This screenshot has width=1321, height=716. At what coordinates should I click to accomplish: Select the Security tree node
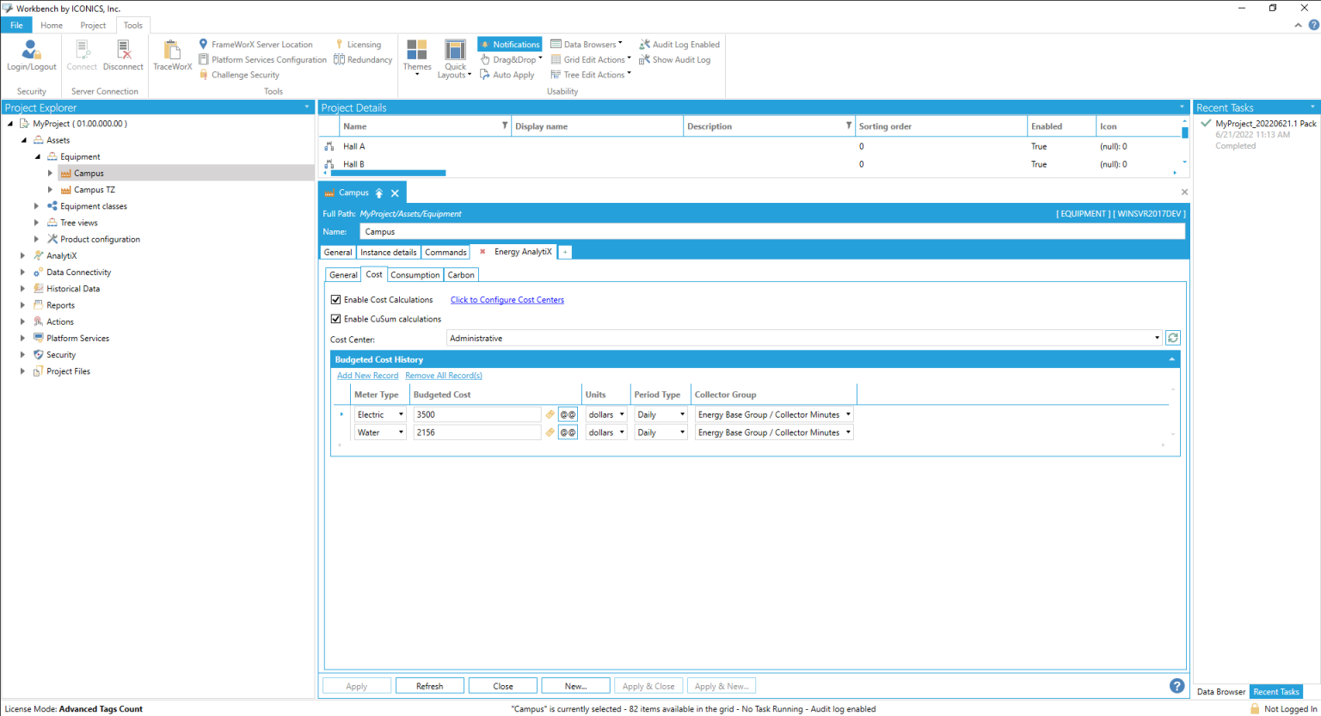[x=60, y=355]
